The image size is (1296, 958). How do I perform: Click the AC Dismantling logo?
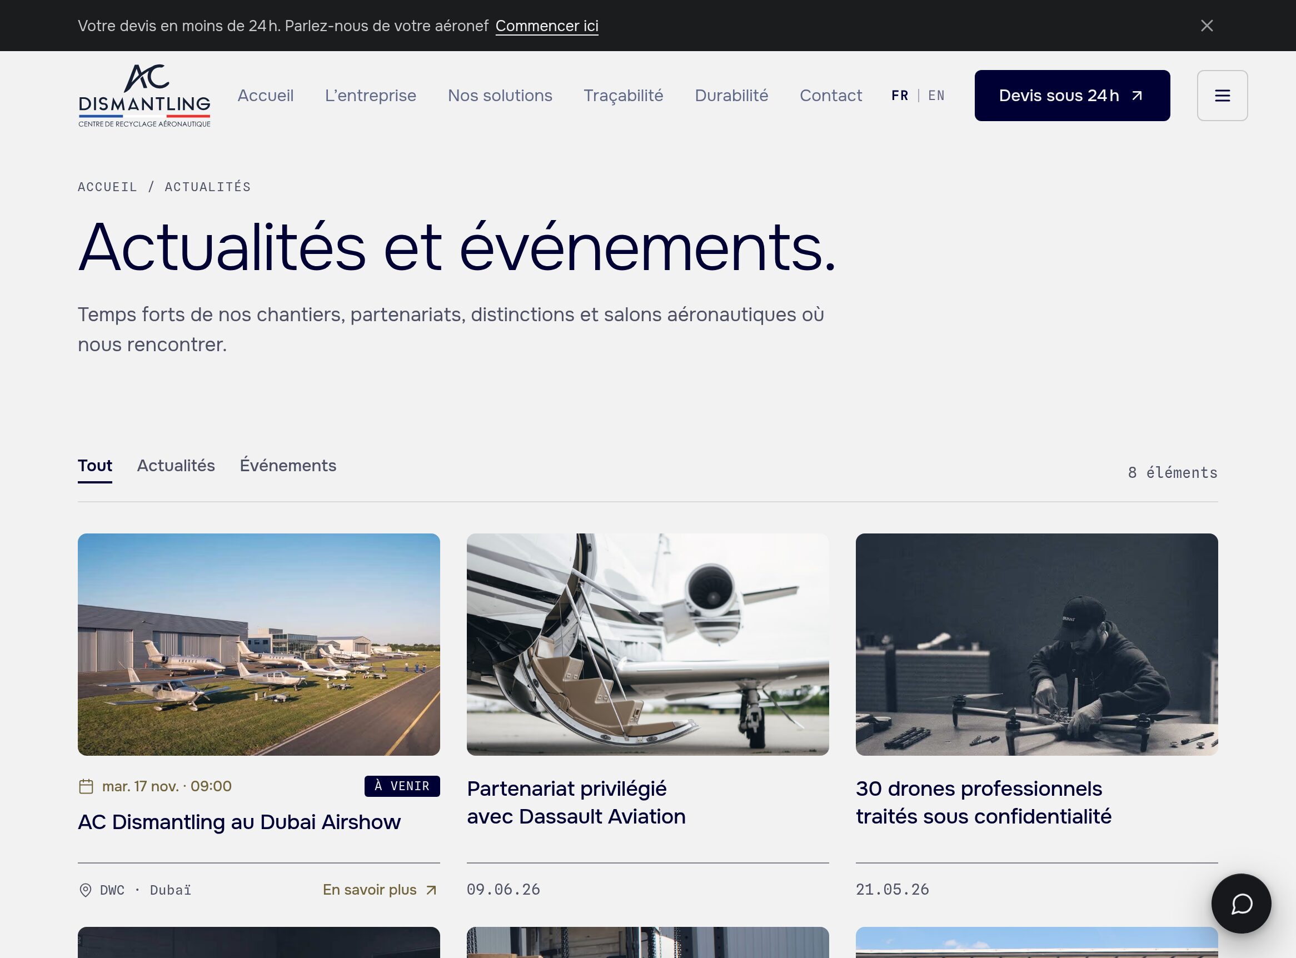point(144,96)
